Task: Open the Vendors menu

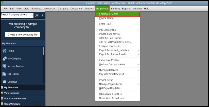Action: (89, 9)
